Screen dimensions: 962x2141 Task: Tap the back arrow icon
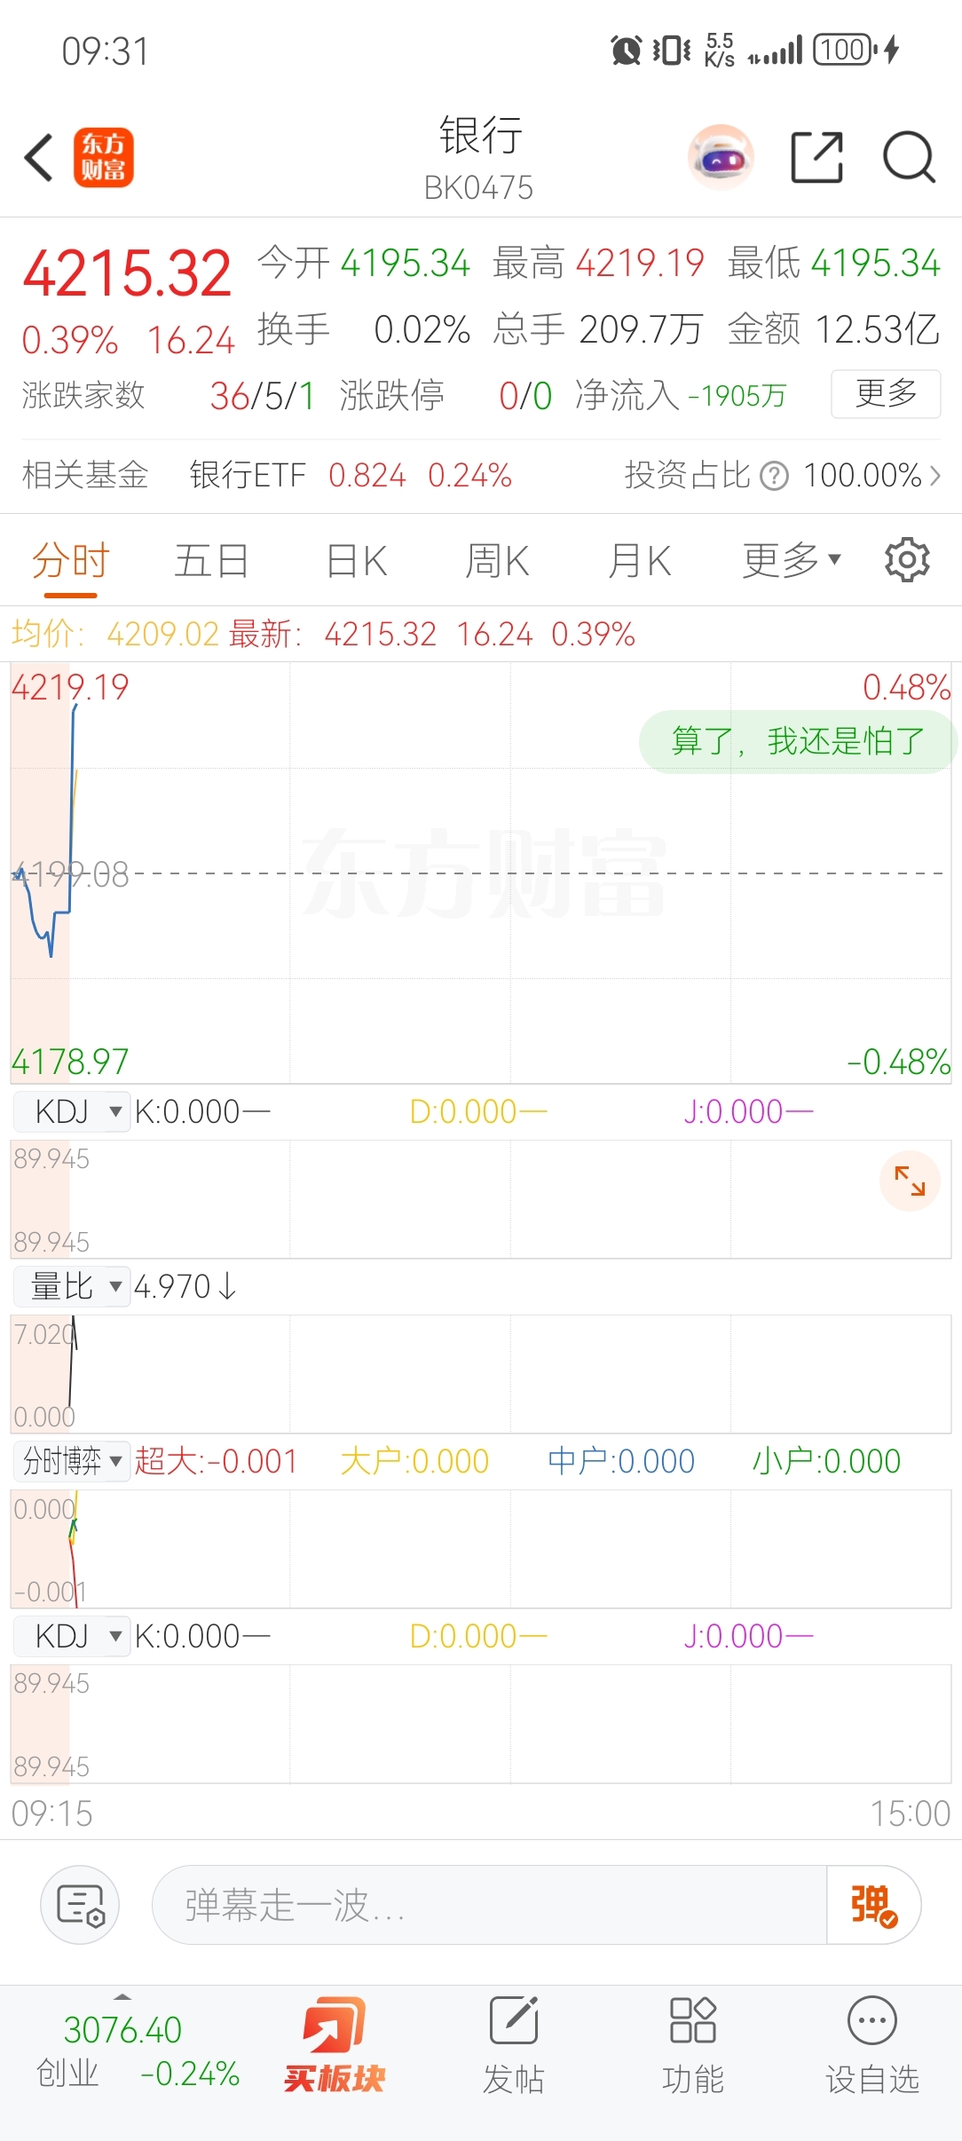point(40,158)
